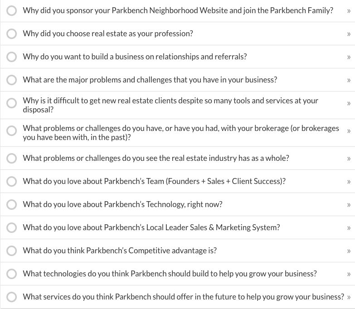Select radio next to 'major problems and challenges' question
Viewport: 355px width, 309px height.
tap(11, 80)
